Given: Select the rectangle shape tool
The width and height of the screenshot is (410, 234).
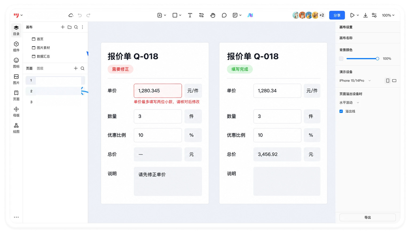Looking at the screenshot, I should pyautogui.click(x=175, y=15).
